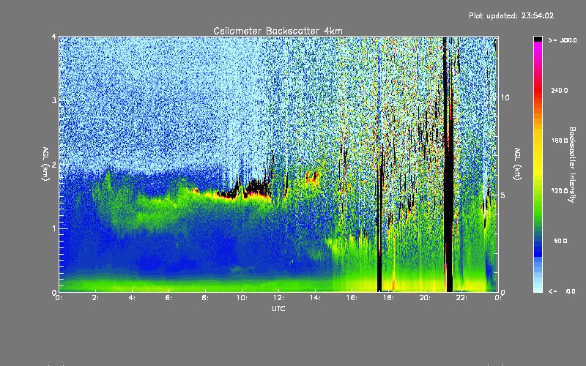
Task: Pick the black top segment of the colorbar
Action: click(538, 39)
